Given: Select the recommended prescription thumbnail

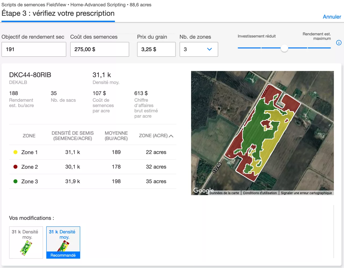Looking at the screenshot, I should click(63, 242).
